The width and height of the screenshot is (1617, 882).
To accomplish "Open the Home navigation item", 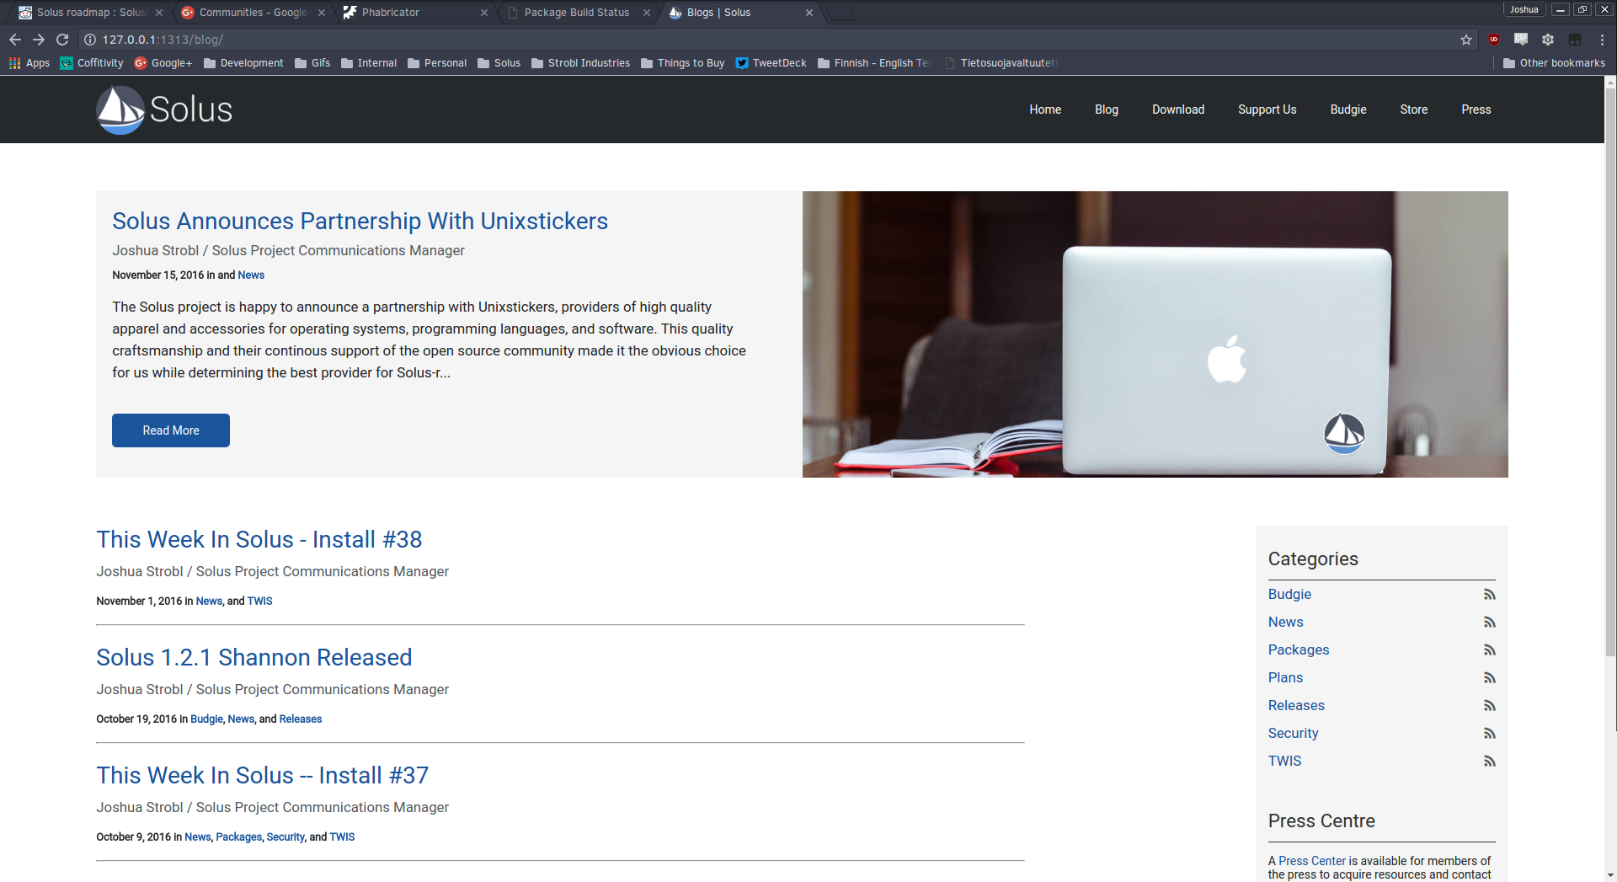I will pyautogui.click(x=1045, y=110).
